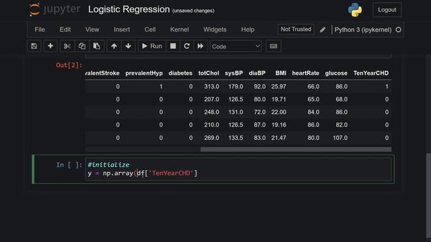Copy selected cells icon
Screen dimensions: 431x242
(81, 46)
